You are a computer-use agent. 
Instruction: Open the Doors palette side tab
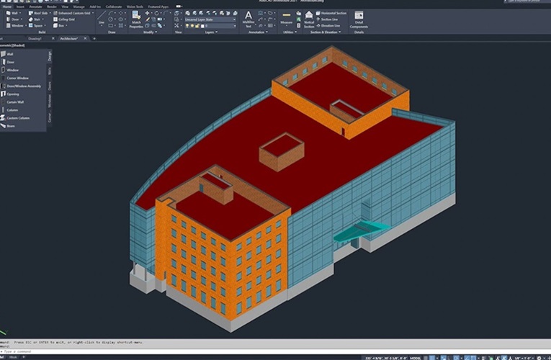50,86
